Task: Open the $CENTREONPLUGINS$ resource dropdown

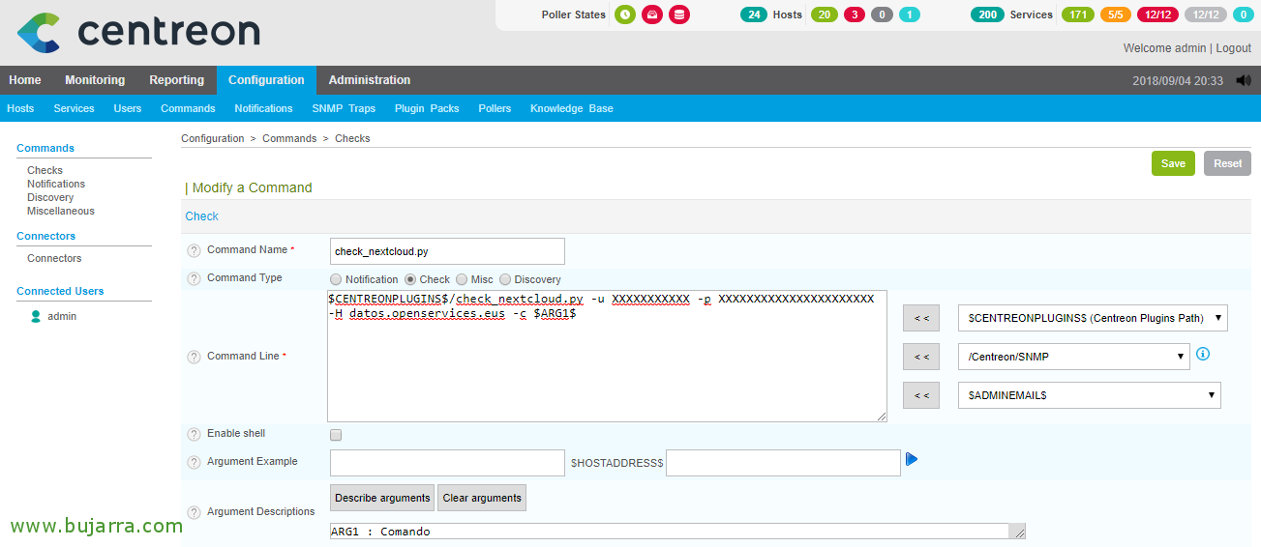Action: pyautogui.click(x=1093, y=318)
